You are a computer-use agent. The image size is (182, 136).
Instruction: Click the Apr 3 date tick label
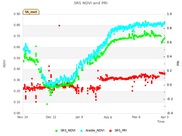[165, 117]
